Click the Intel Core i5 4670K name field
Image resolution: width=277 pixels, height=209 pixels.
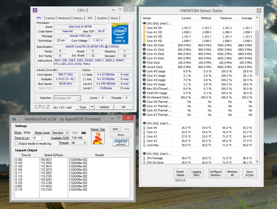pos(80,27)
